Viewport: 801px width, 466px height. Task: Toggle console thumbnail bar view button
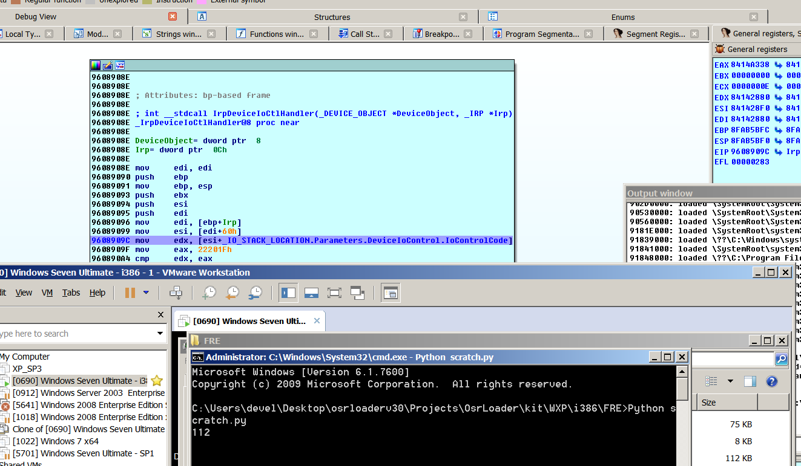point(312,293)
